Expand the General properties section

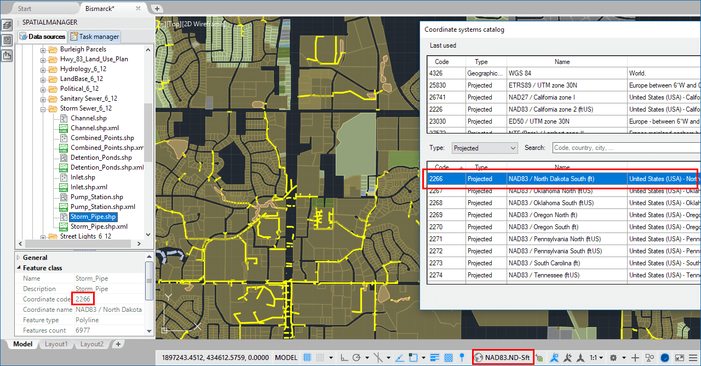[19, 258]
